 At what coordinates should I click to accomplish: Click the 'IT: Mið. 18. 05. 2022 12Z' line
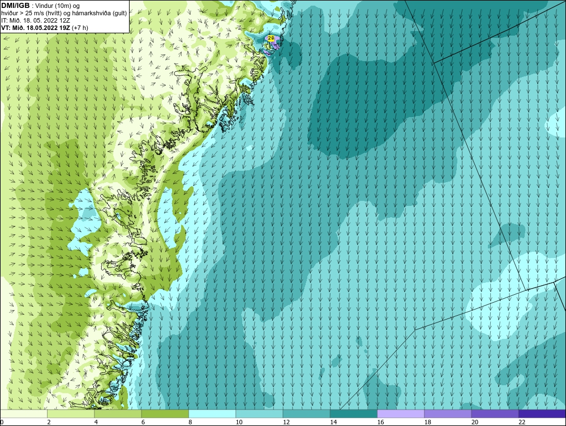coord(35,20)
